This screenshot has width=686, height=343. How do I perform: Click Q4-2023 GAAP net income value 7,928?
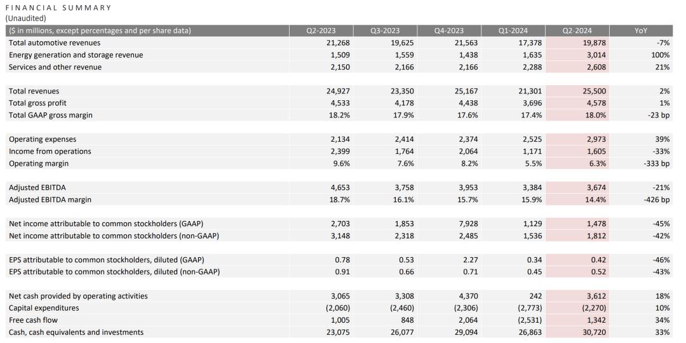click(x=468, y=224)
